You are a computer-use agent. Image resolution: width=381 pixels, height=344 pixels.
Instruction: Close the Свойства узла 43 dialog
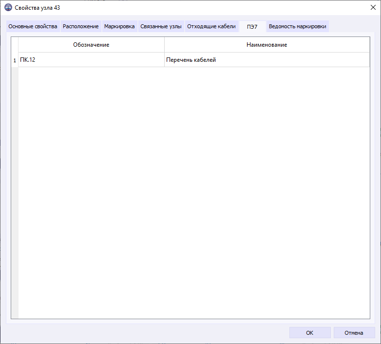(x=373, y=7)
